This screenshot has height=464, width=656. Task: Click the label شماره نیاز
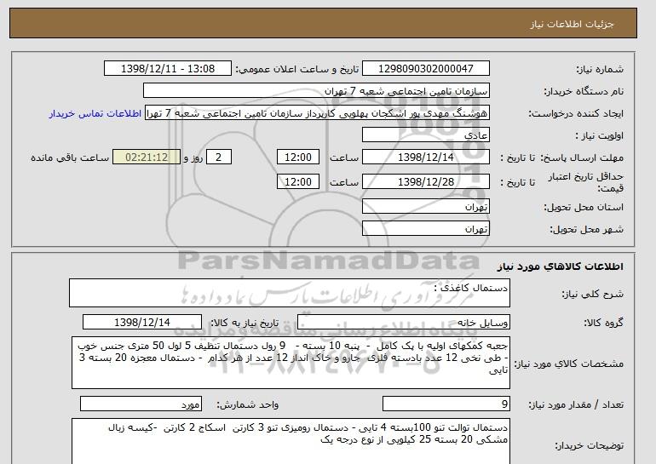click(x=600, y=70)
